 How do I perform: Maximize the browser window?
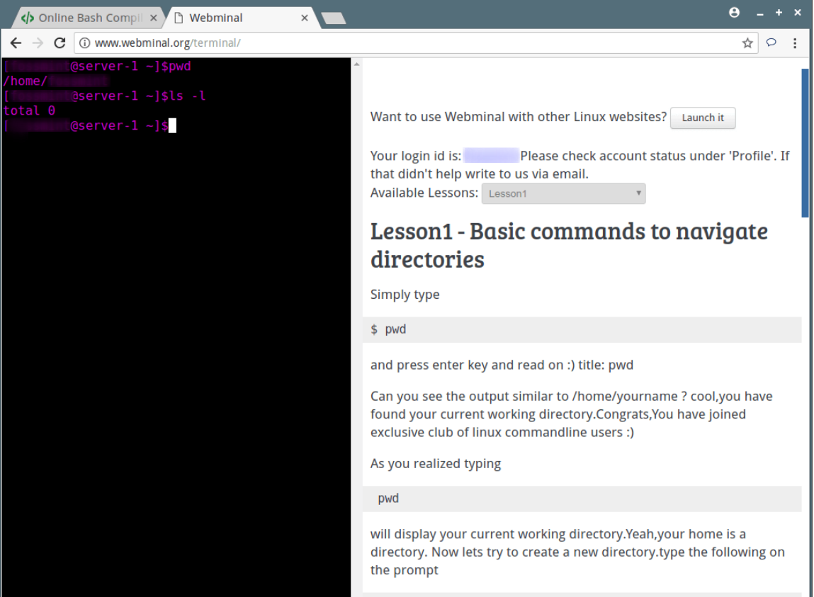point(779,13)
